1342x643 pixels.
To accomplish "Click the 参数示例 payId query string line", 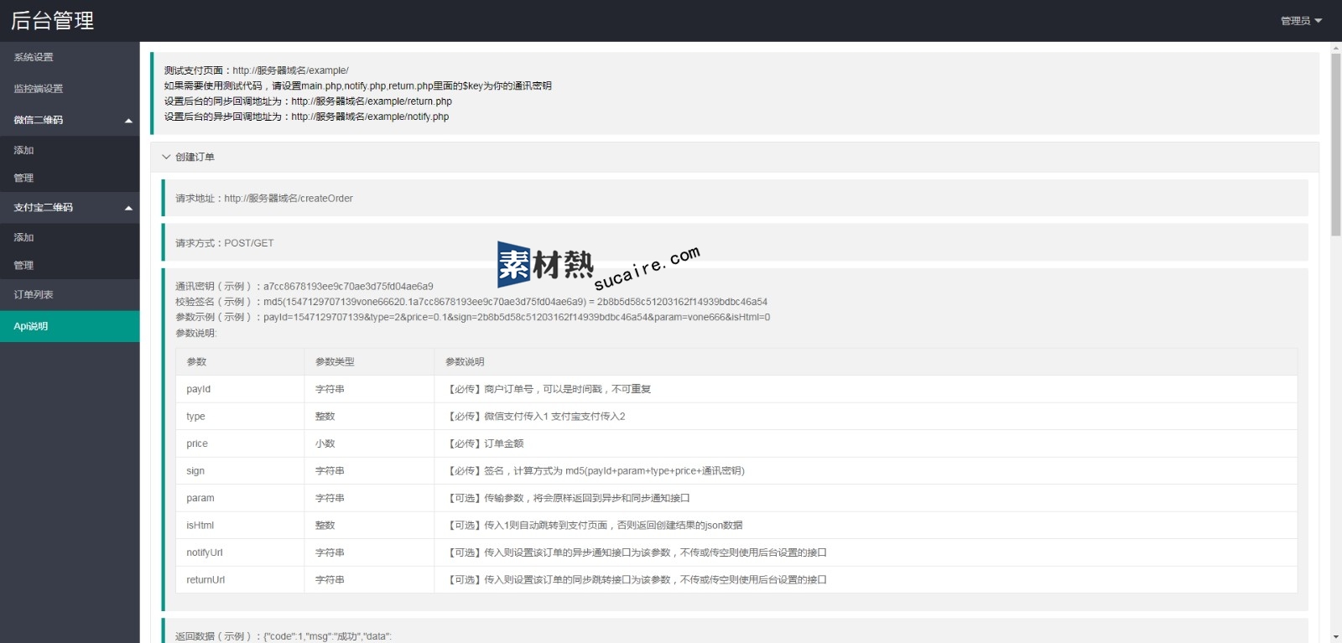I will [473, 317].
